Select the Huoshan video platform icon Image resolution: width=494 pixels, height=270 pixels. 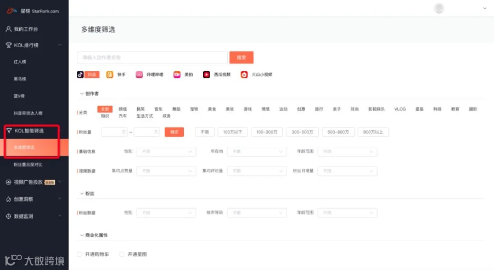[244, 74]
